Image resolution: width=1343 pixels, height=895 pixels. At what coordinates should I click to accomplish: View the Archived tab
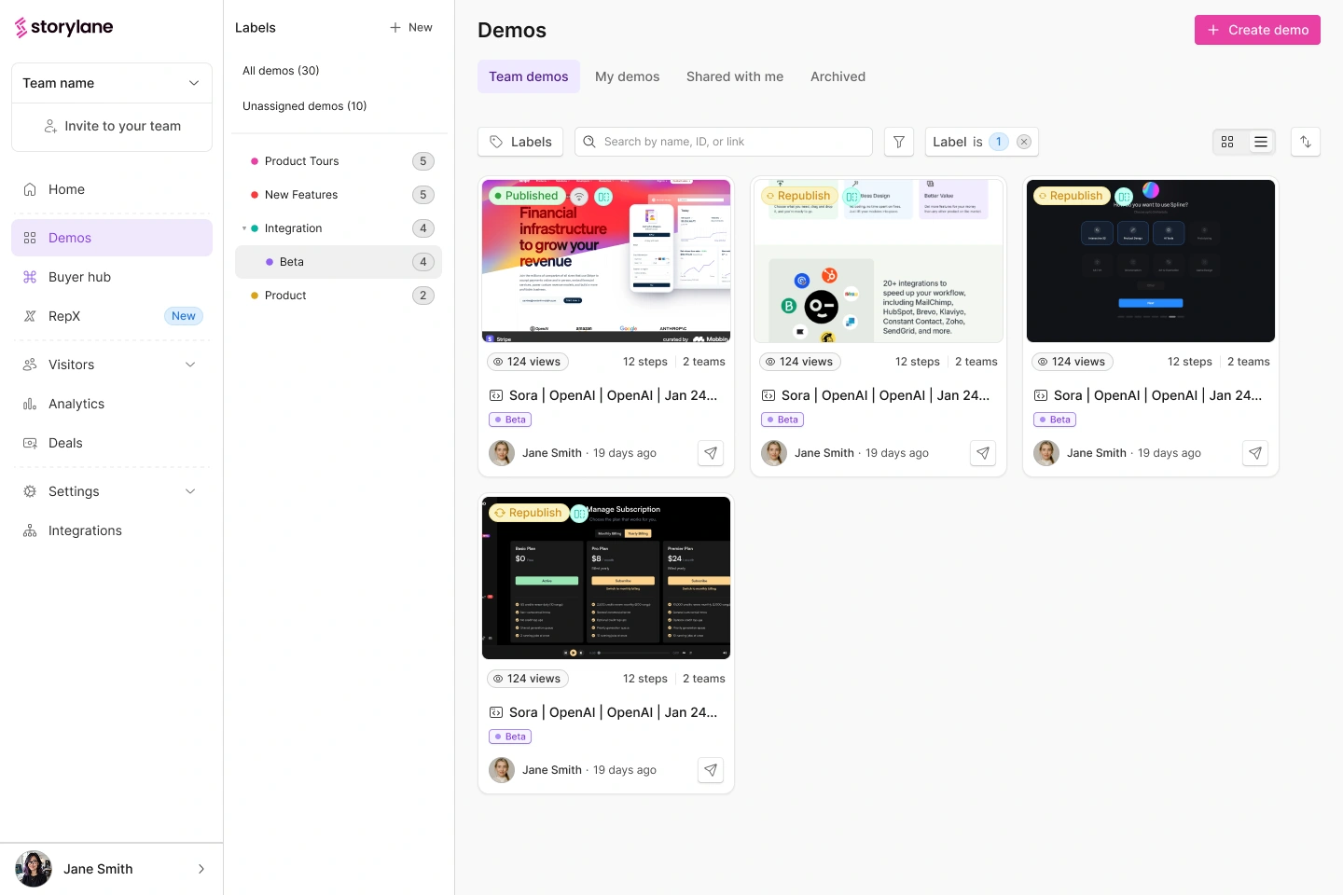(x=838, y=76)
